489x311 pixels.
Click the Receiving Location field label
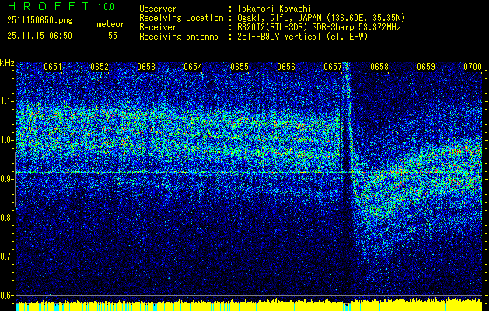[x=181, y=18]
